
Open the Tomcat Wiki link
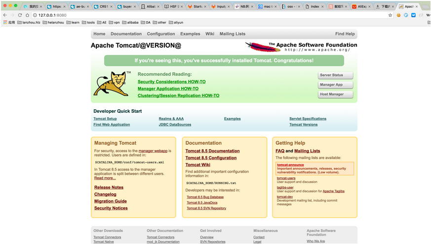197,165
